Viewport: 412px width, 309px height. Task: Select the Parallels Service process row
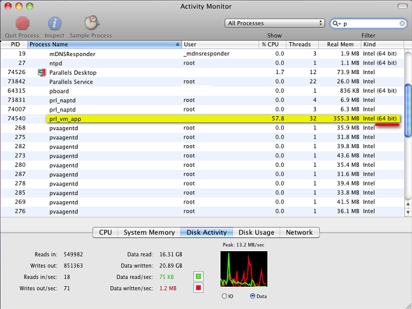pyautogui.click(x=202, y=82)
